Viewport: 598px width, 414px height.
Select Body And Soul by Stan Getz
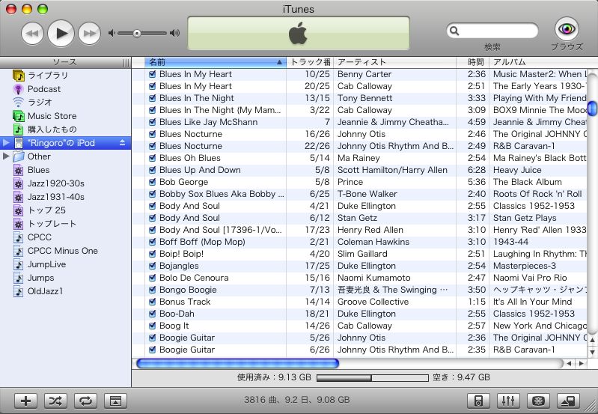coord(359,218)
